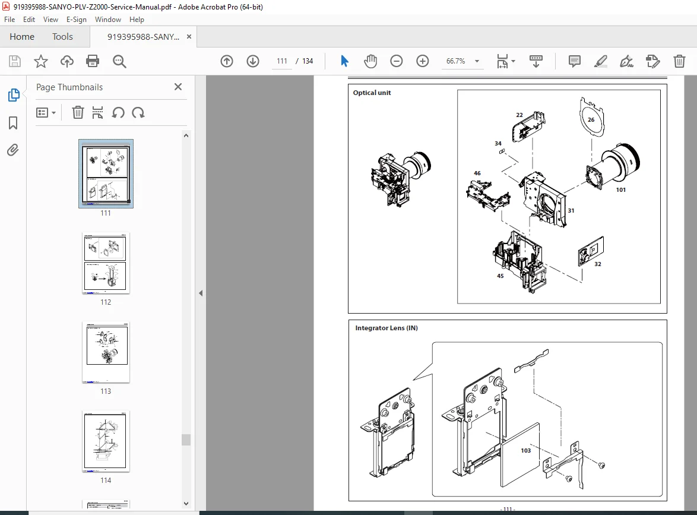Select the 919395988-SANY... document tab

click(x=143, y=37)
